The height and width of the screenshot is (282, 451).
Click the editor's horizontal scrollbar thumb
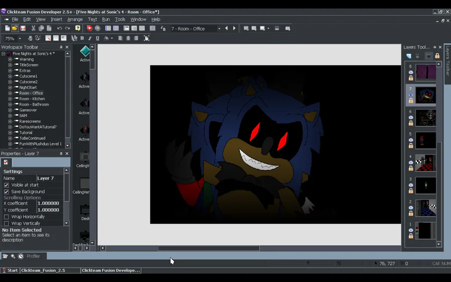point(208,248)
